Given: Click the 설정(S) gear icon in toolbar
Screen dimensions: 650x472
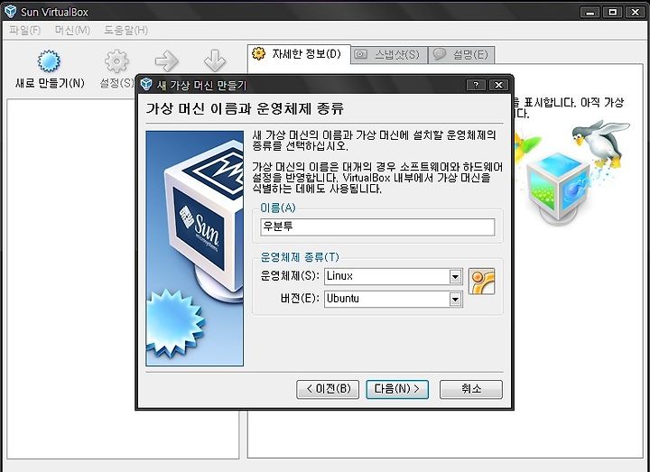Looking at the screenshot, I should tap(116, 61).
